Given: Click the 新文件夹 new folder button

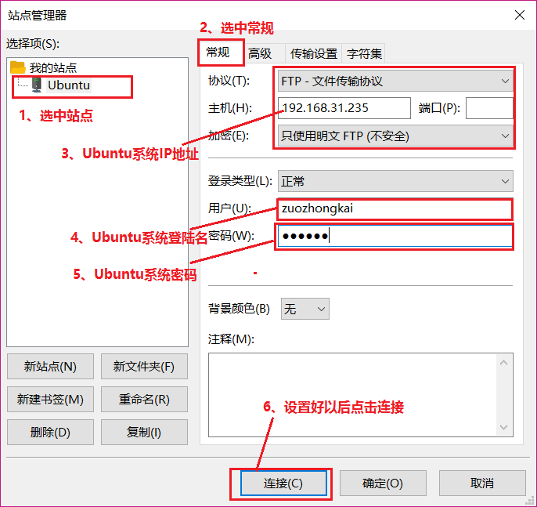Looking at the screenshot, I should point(144,366).
